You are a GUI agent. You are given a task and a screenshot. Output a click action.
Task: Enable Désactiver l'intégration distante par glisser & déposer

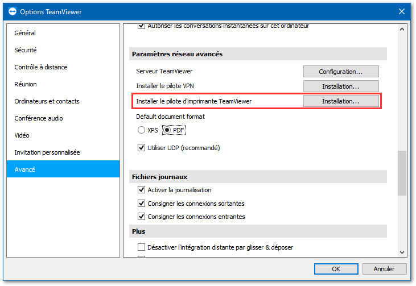141,247
